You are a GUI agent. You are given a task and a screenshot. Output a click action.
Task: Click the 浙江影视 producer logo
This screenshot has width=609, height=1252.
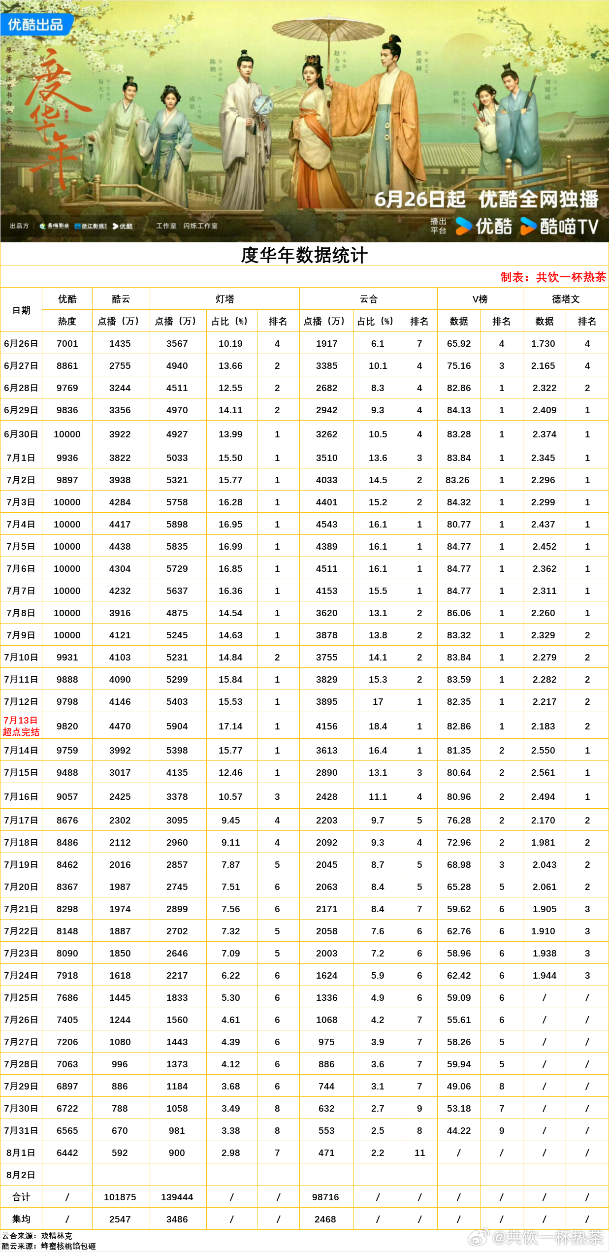coord(91,226)
